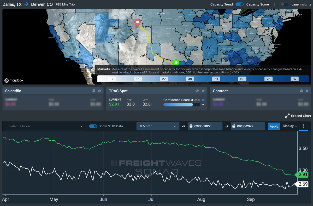The width and height of the screenshot is (313, 206).
Task: Click the end date field 09/30/2022
Action: [x=248, y=126]
